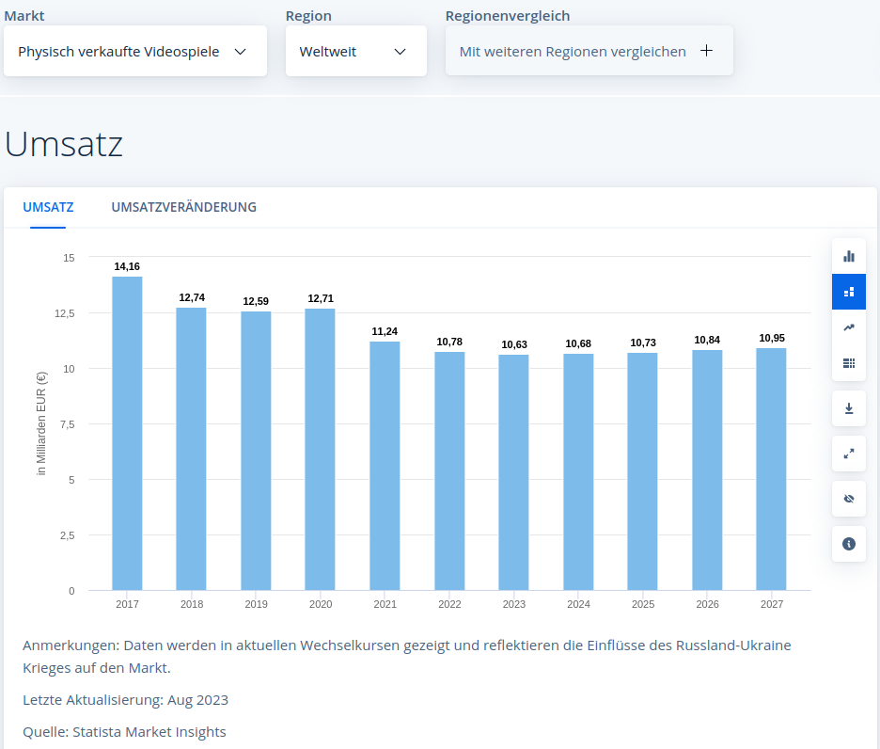Select the stacked chart view icon
Screen dimensions: 880x749
point(849,292)
